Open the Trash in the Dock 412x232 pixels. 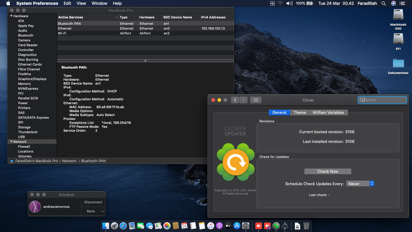(306, 226)
